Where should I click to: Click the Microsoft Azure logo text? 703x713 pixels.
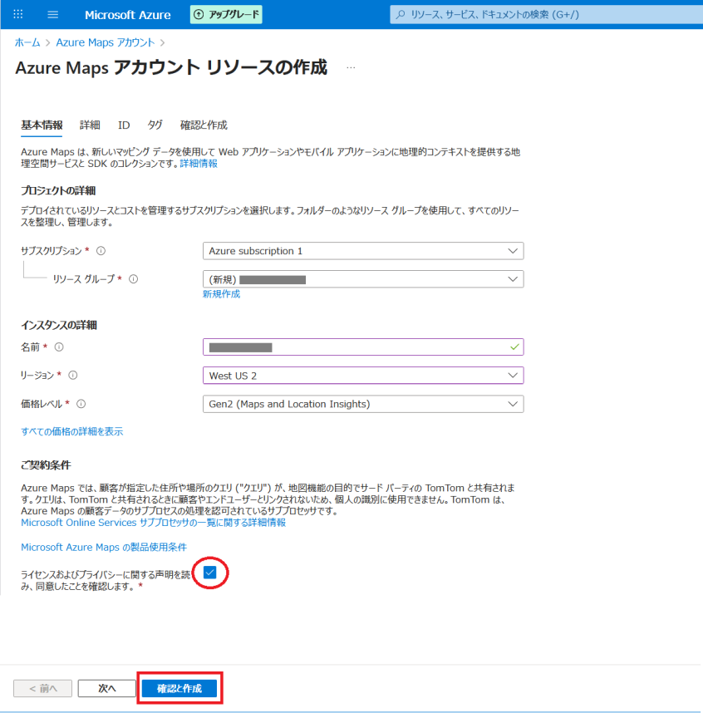coord(128,15)
